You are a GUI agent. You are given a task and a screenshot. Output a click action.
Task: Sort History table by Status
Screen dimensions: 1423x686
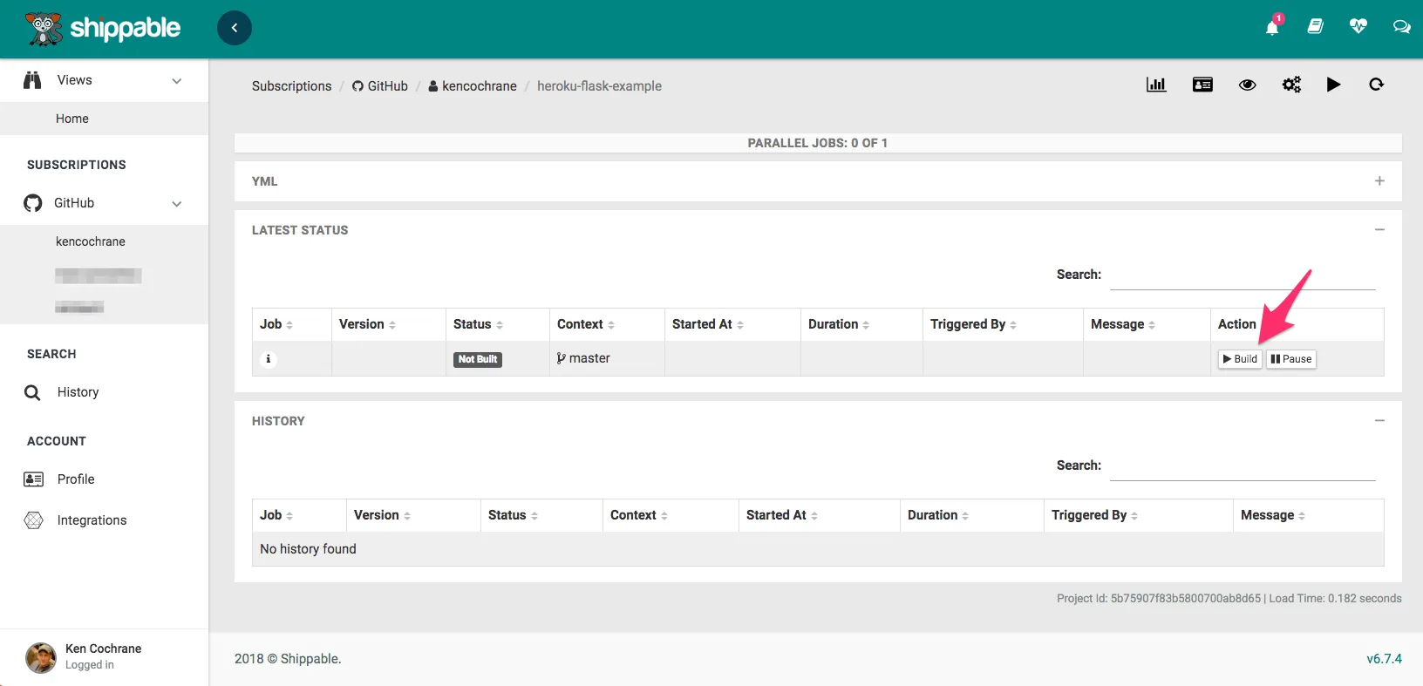(x=542, y=515)
